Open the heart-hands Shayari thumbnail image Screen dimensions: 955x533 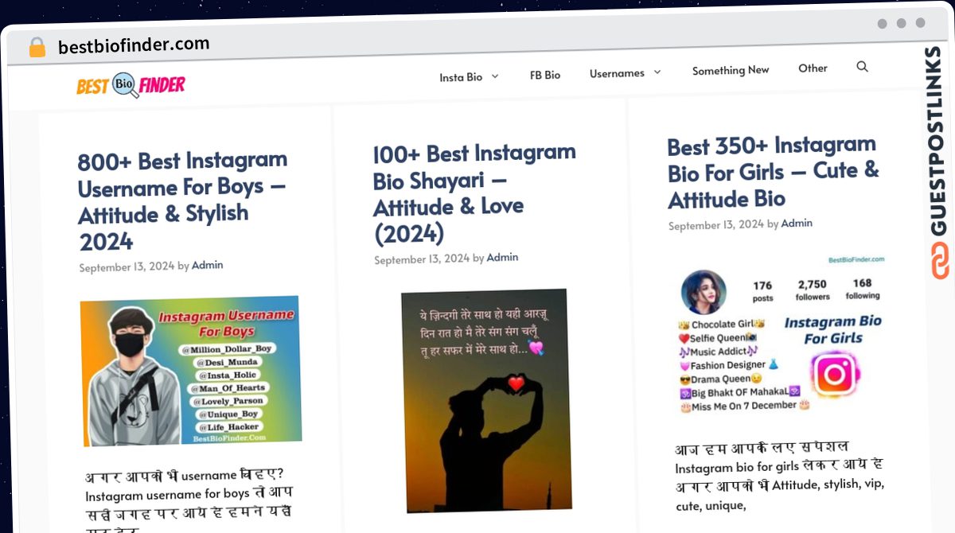click(x=485, y=400)
